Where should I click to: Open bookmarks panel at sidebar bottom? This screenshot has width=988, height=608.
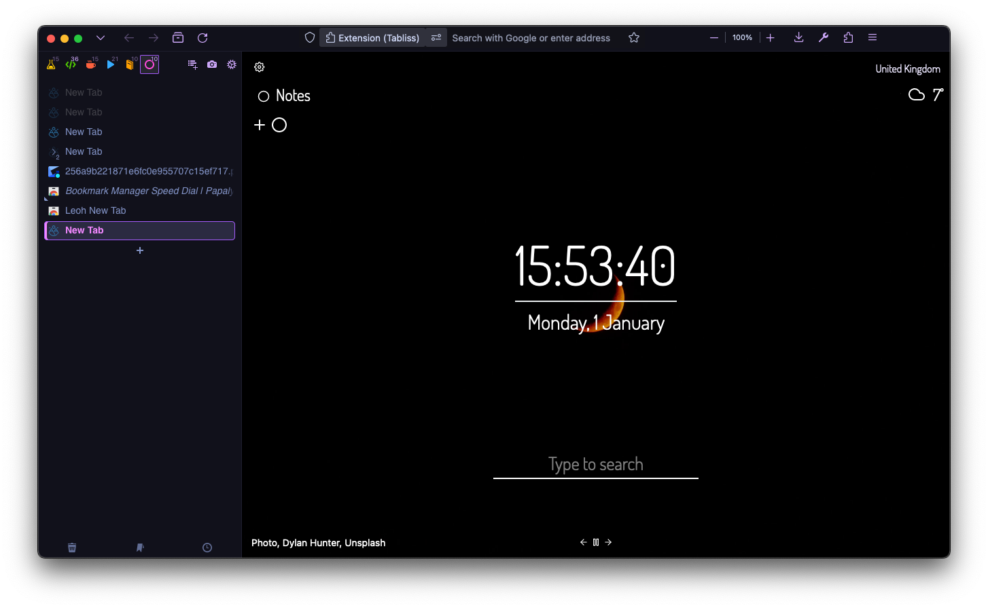pyautogui.click(x=140, y=548)
